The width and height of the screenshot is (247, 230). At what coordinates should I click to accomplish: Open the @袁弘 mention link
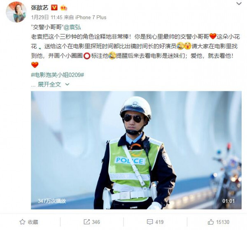coord(72,27)
